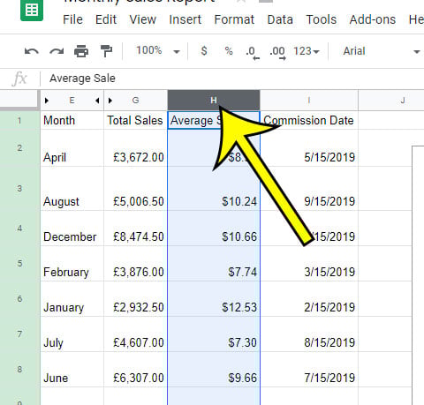The image size is (424, 405).
Task: Select row 6 header
Action: pyautogui.click(x=19, y=299)
